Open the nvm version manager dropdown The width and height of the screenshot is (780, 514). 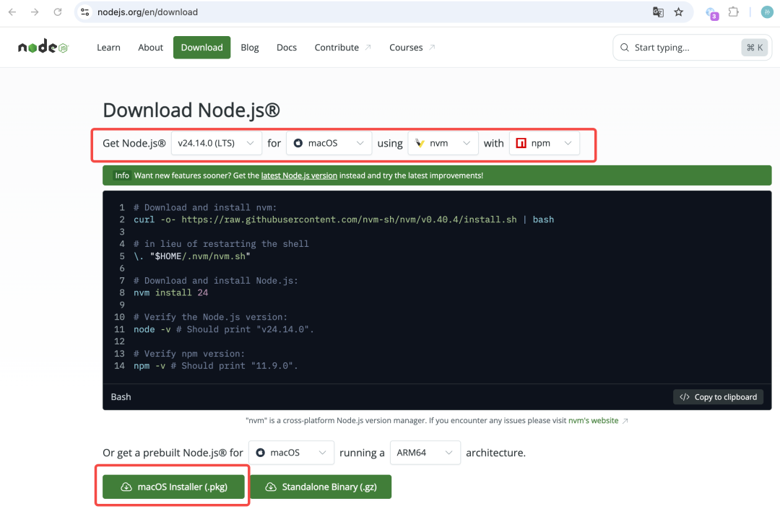coord(443,143)
